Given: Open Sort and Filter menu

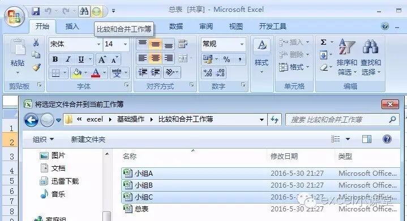Looking at the screenshot, I should [347, 57].
